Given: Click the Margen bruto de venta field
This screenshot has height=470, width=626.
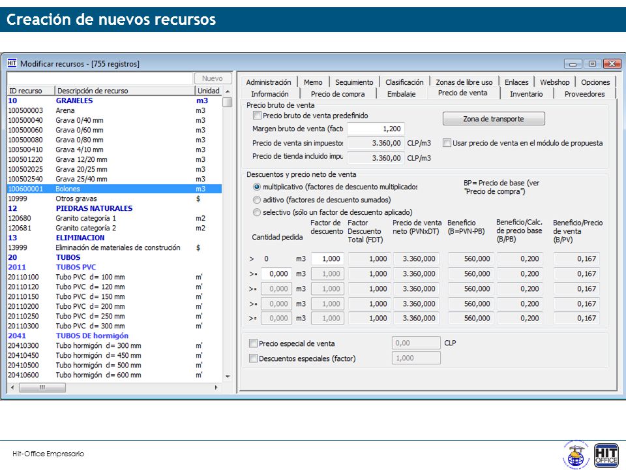Looking at the screenshot, I should click(x=376, y=129).
